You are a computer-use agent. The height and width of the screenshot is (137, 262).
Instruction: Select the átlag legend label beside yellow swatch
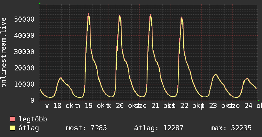tap(29, 128)
